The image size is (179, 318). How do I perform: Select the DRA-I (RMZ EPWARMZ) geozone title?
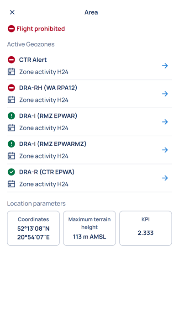tap(53, 144)
